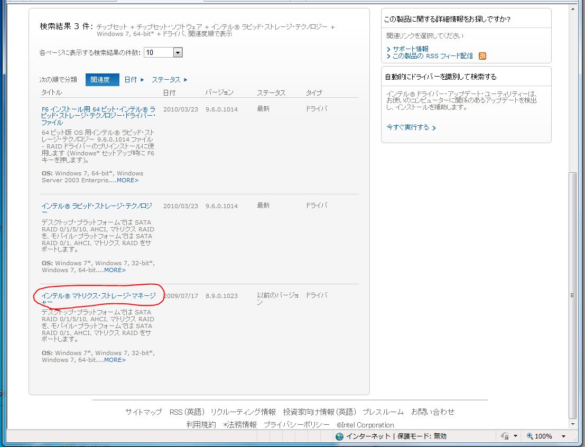Open the プライバシーポリシー footer link
The image size is (585, 447).
click(296, 425)
